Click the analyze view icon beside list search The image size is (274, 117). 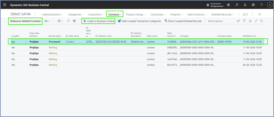[x=74, y=21]
